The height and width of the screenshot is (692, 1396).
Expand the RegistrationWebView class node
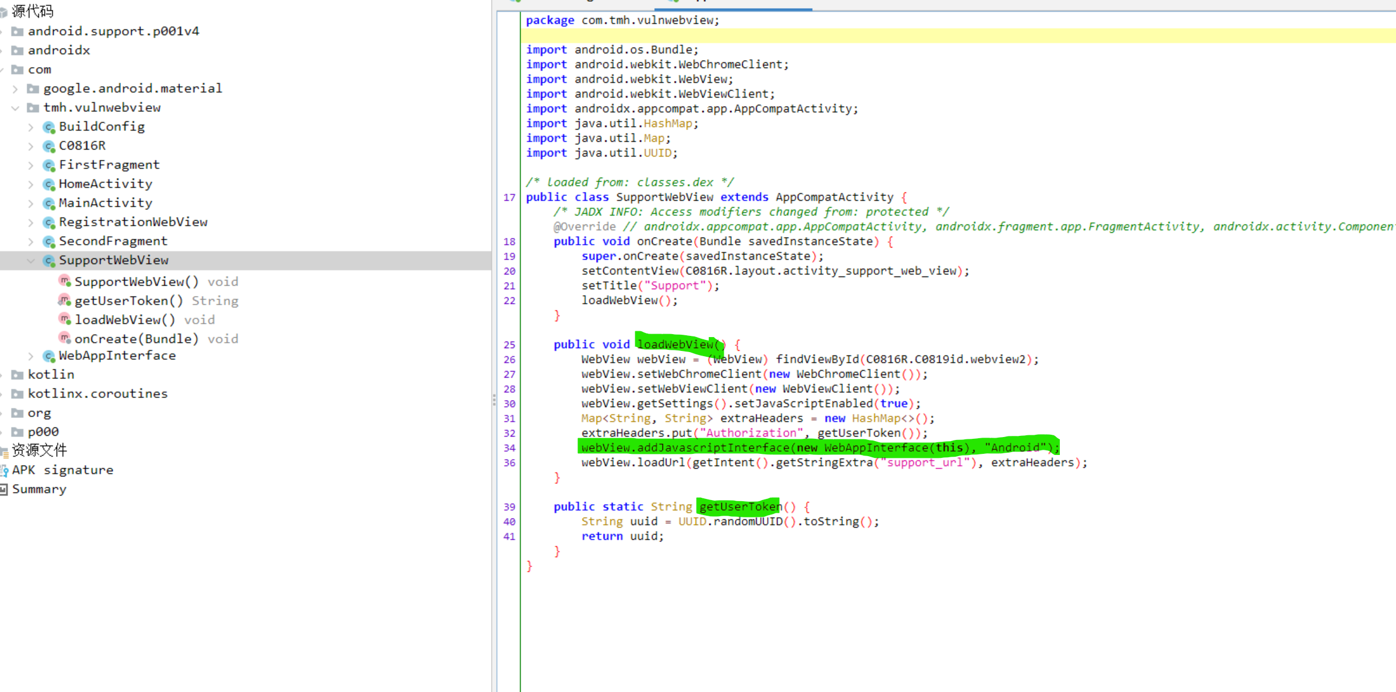(x=31, y=223)
